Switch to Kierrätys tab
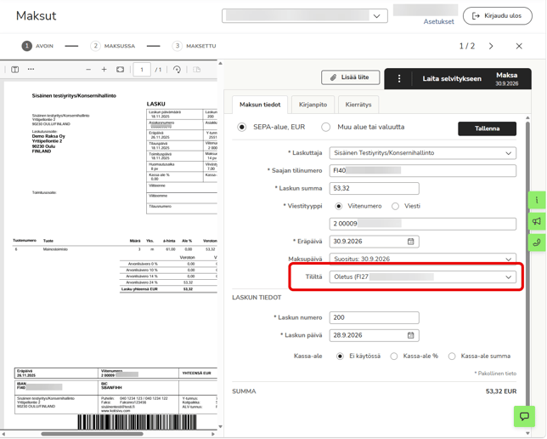 (358, 105)
